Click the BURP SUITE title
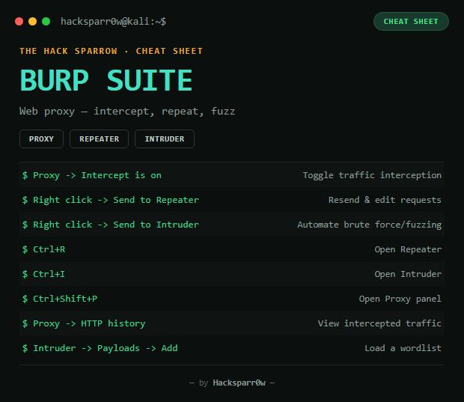This screenshot has height=402, width=464. pyautogui.click(x=106, y=80)
